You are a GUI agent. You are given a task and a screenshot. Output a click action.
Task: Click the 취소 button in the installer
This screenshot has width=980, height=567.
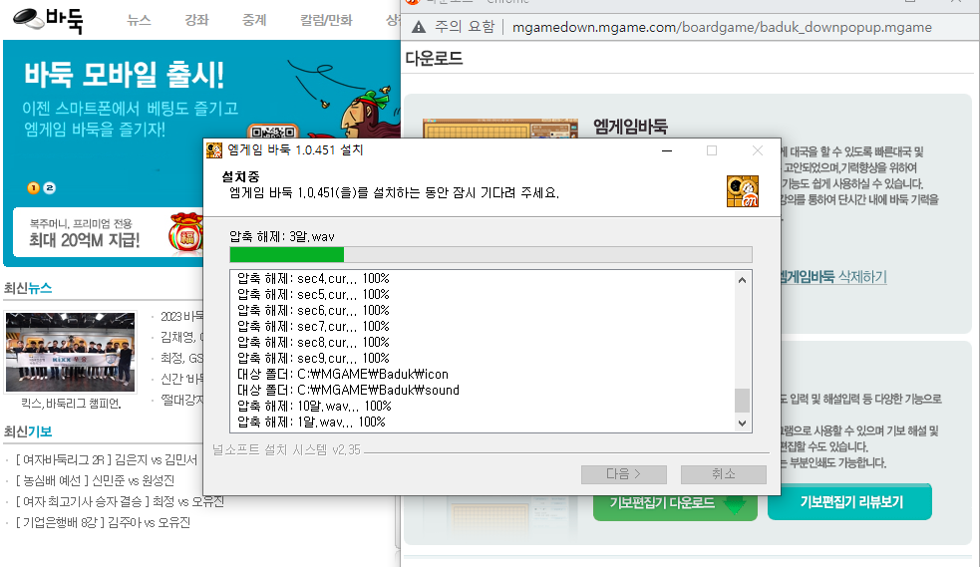click(723, 474)
